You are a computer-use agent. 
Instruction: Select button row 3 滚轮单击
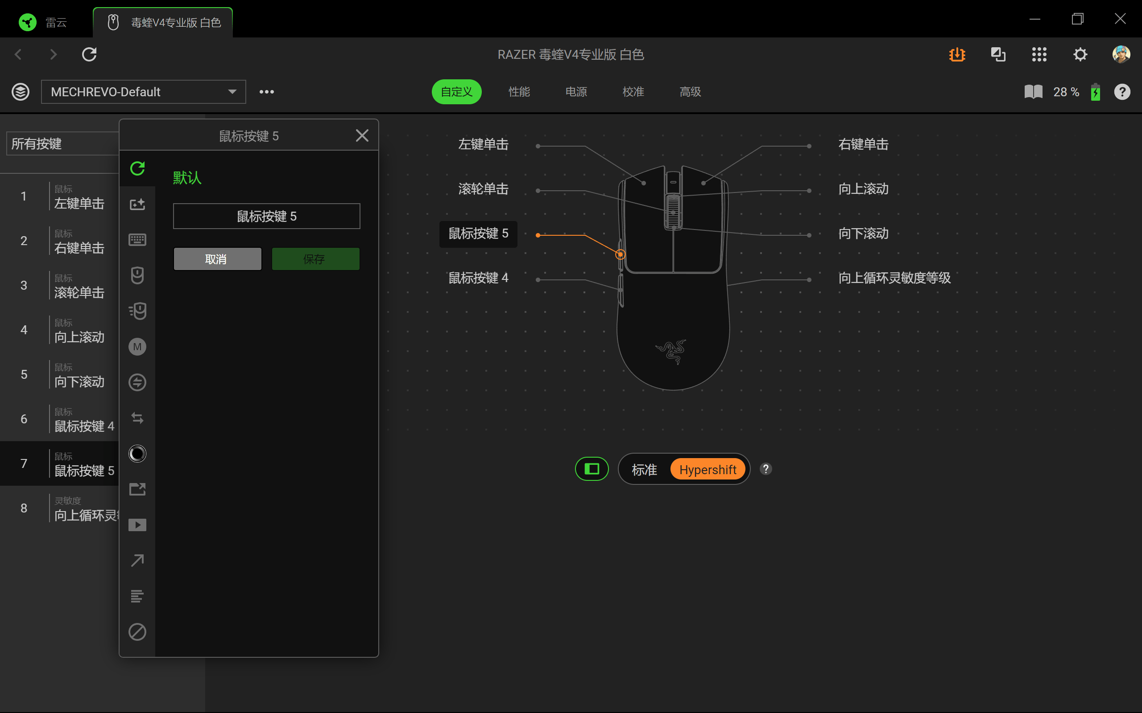59,285
